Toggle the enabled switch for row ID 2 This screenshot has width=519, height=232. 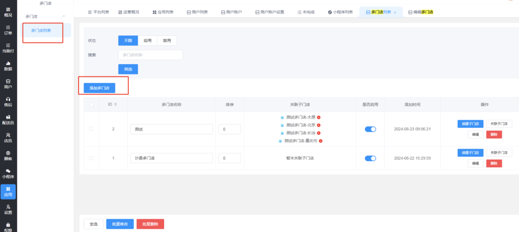[370, 129]
